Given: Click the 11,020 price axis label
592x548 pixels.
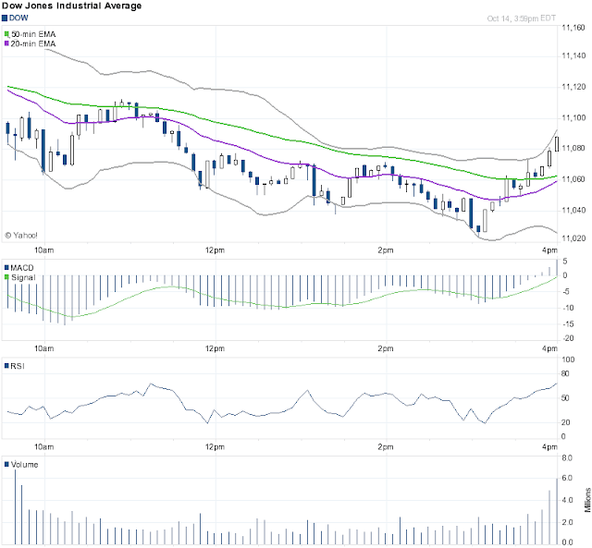Looking at the screenshot, I should pyautogui.click(x=573, y=238).
